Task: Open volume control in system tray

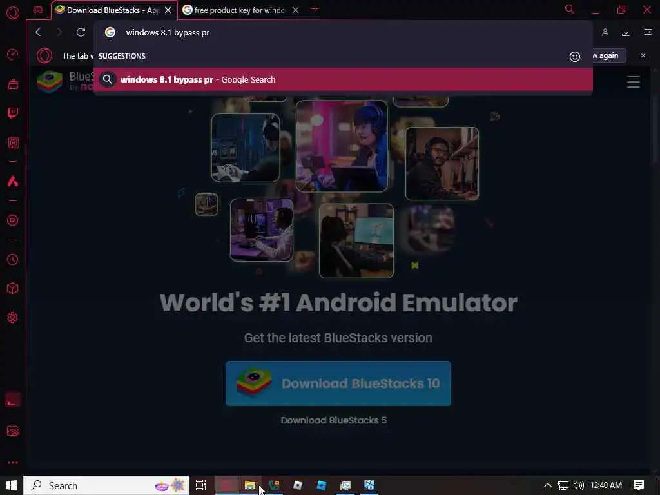Action: coord(578,485)
